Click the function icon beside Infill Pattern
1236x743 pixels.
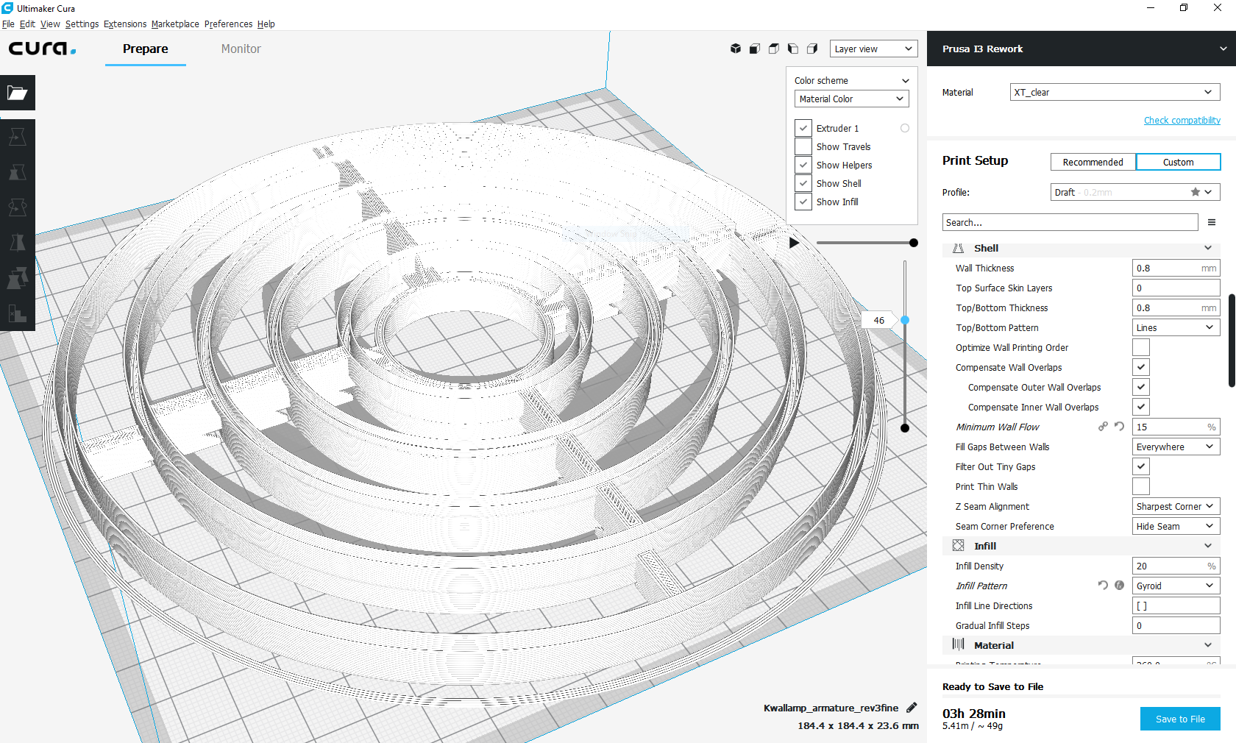point(1119,586)
